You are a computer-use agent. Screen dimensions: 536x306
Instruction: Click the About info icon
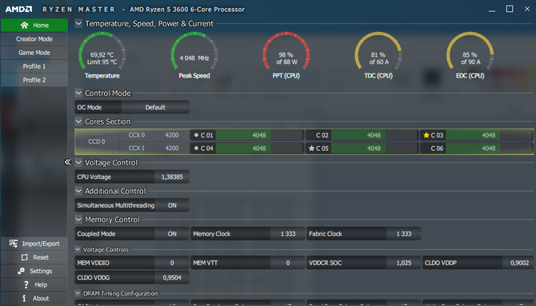tap(24, 298)
